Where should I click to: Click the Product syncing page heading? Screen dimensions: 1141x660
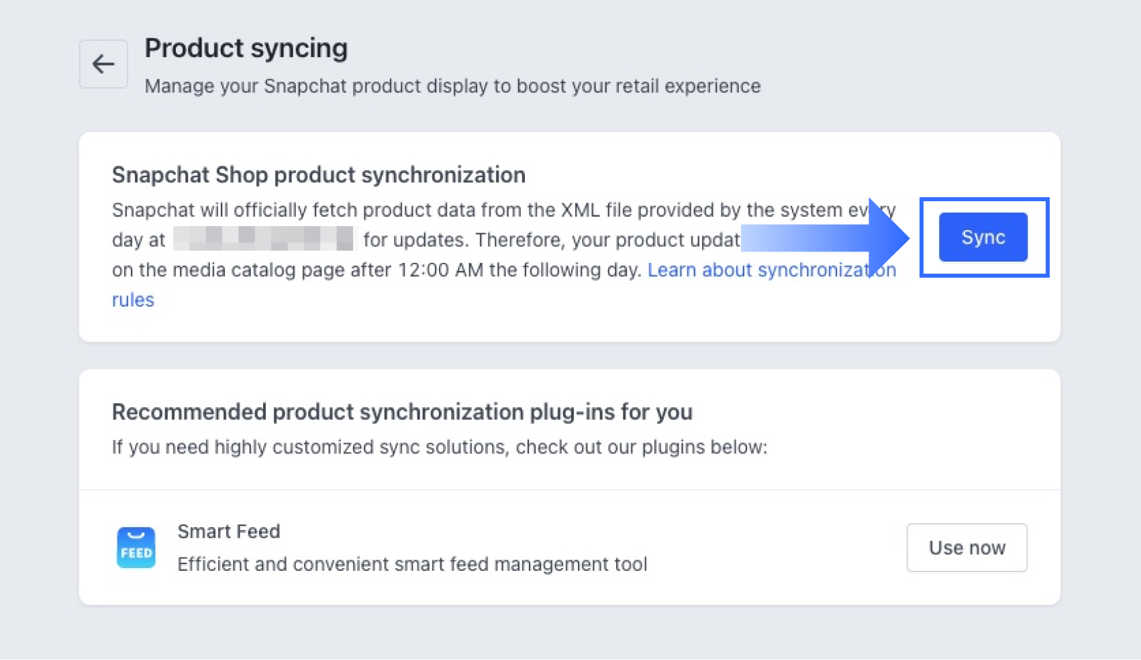click(246, 48)
